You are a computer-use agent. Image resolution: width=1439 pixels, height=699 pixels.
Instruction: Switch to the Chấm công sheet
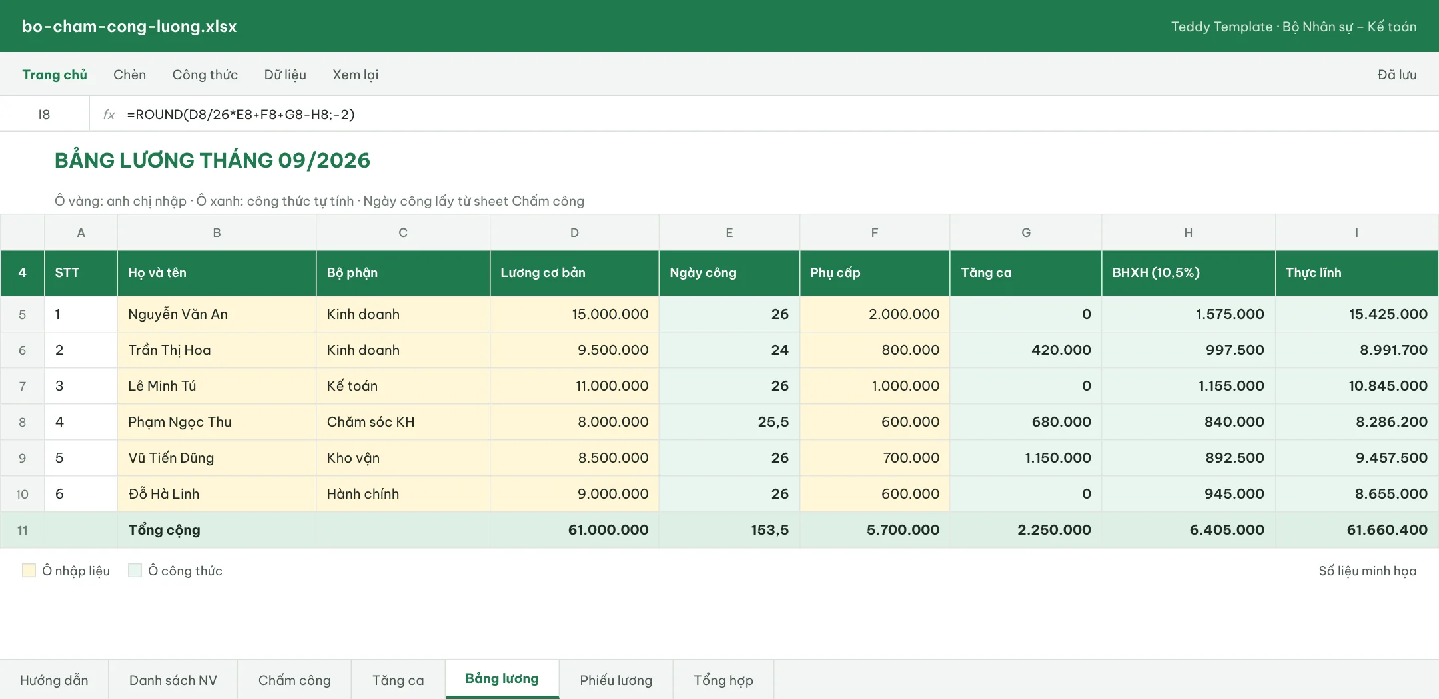tap(294, 680)
